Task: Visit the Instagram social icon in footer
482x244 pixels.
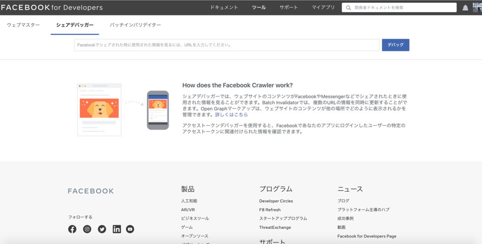Action: pos(87,229)
